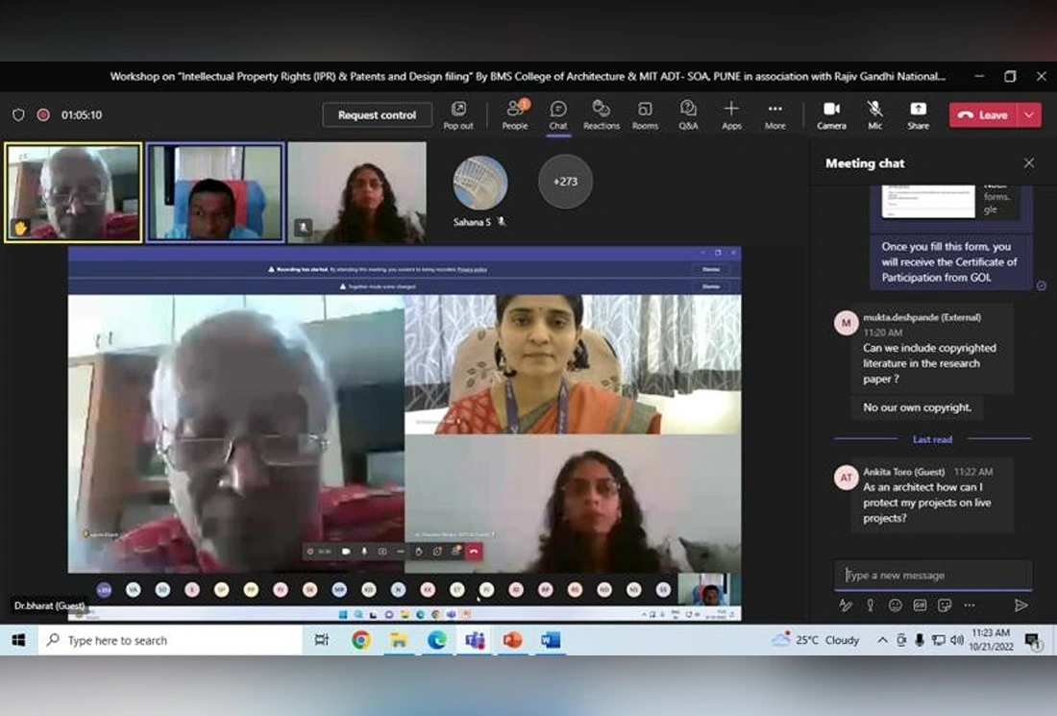Select the 'No our own copyright.' reply
Viewport: 1057px width, 716px height.
click(x=918, y=407)
